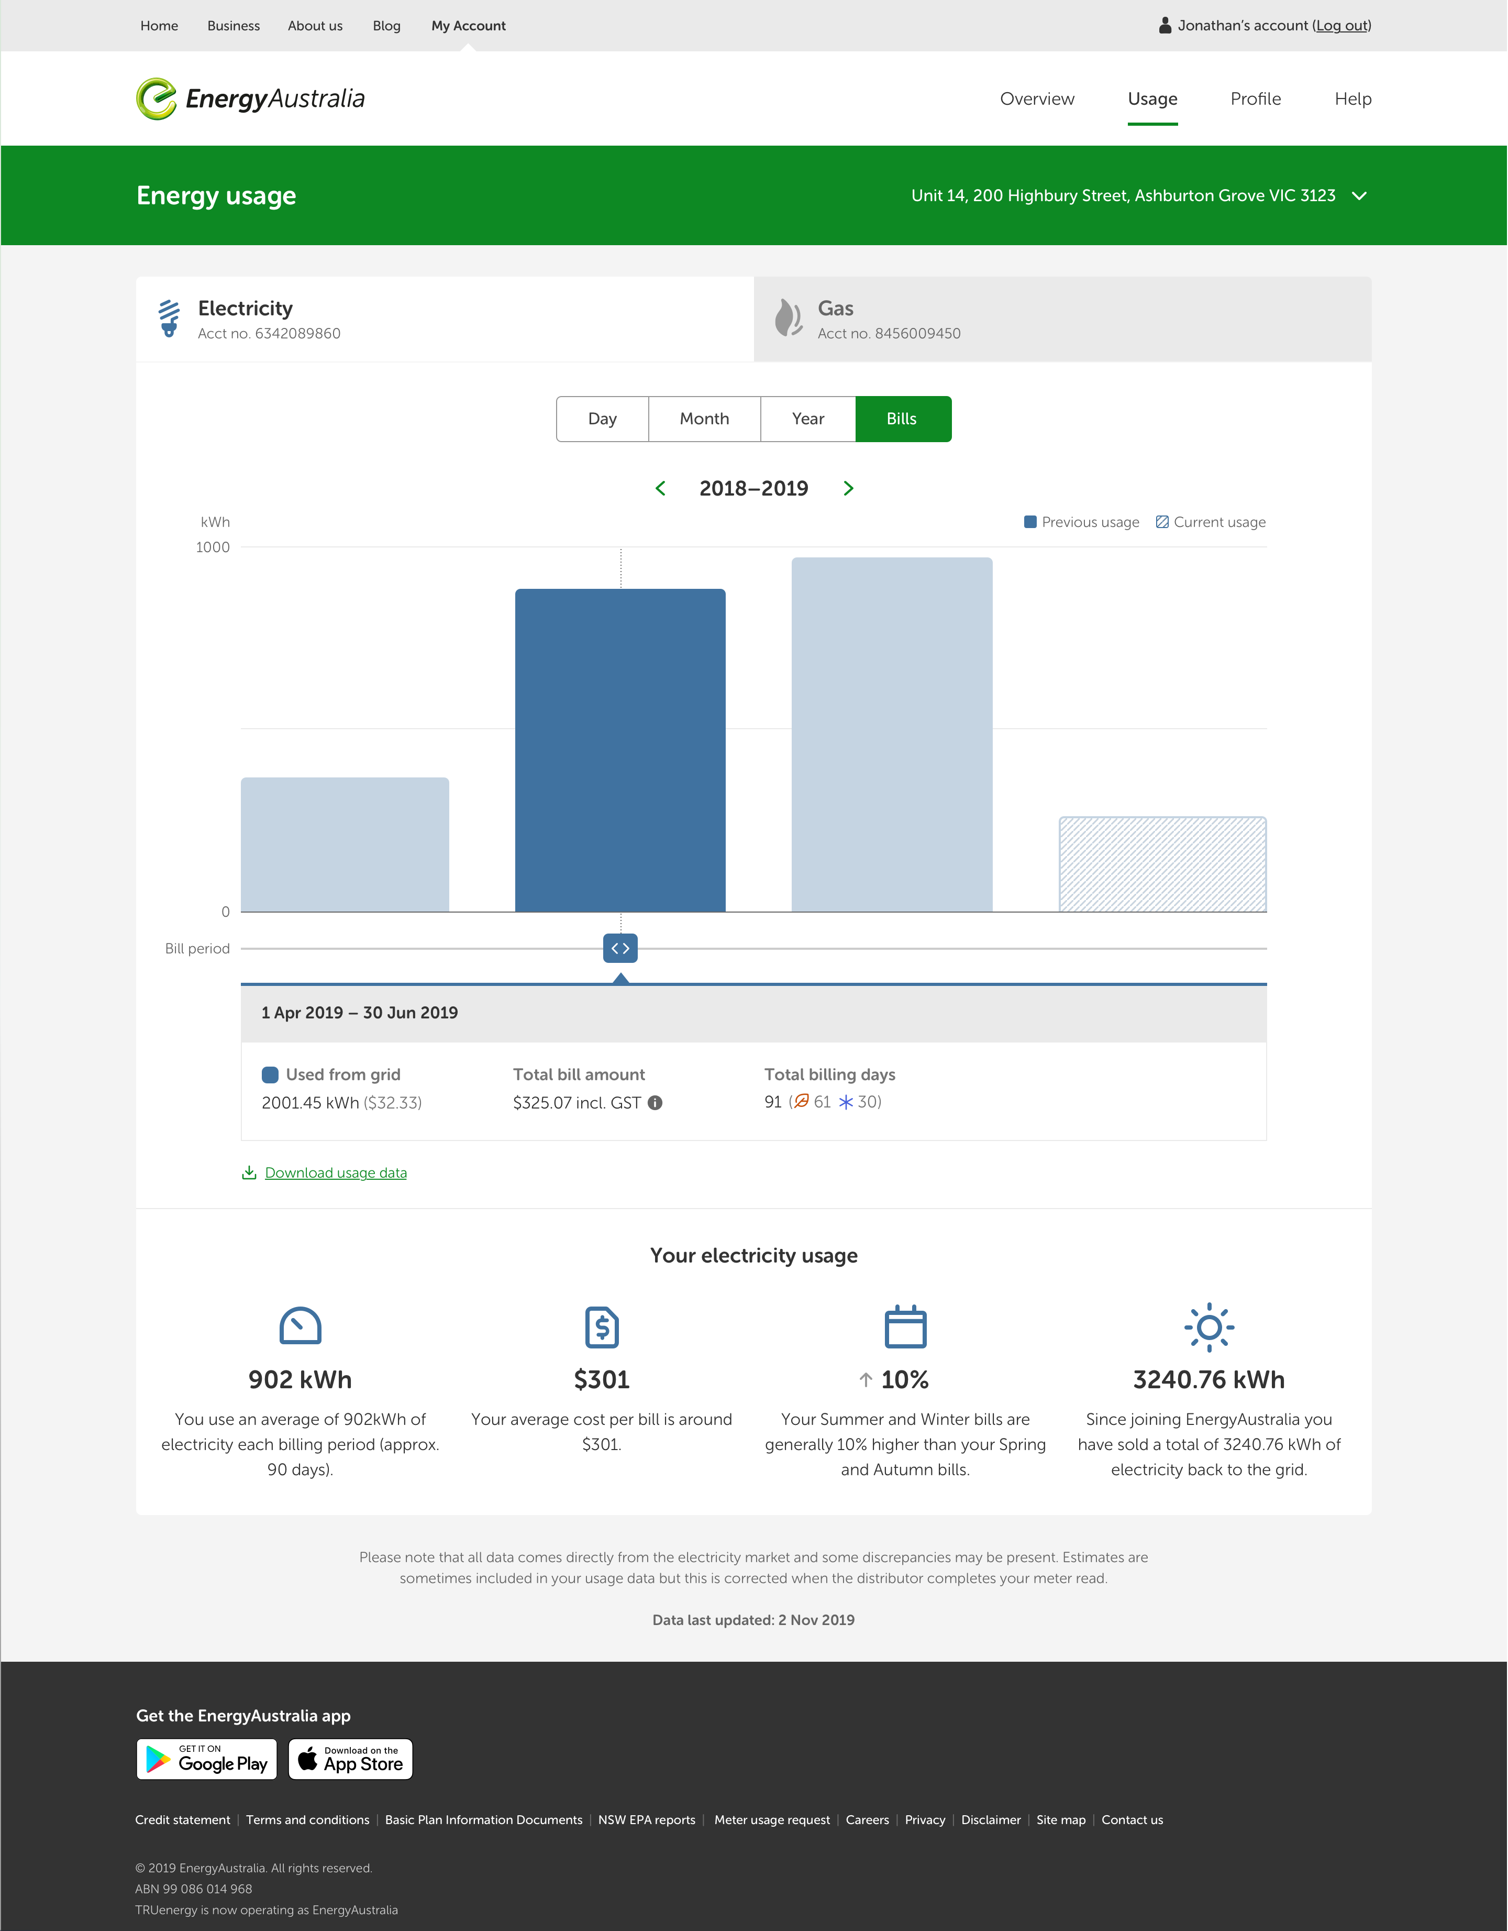This screenshot has height=1931, width=1508.
Task: Click the electricity lightbulb icon
Action: 169,319
